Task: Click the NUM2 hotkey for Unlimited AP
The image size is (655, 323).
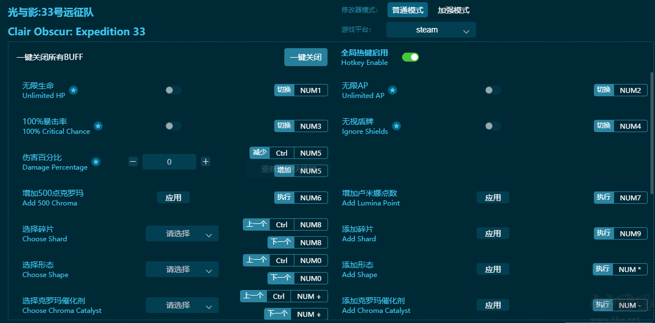Action: point(621,90)
